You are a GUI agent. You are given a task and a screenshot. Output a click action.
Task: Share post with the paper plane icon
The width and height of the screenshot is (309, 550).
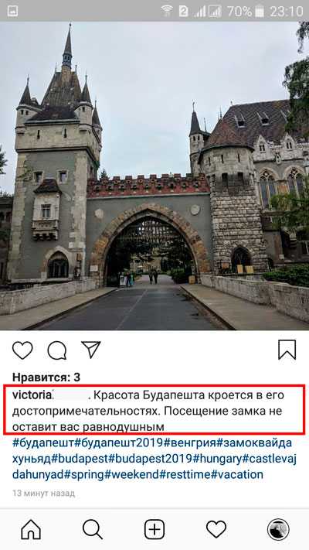(x=91, y=350)
